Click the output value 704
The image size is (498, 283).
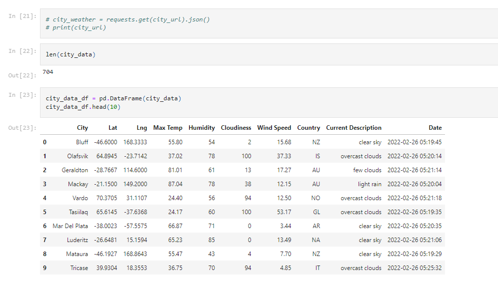point(48,72)
